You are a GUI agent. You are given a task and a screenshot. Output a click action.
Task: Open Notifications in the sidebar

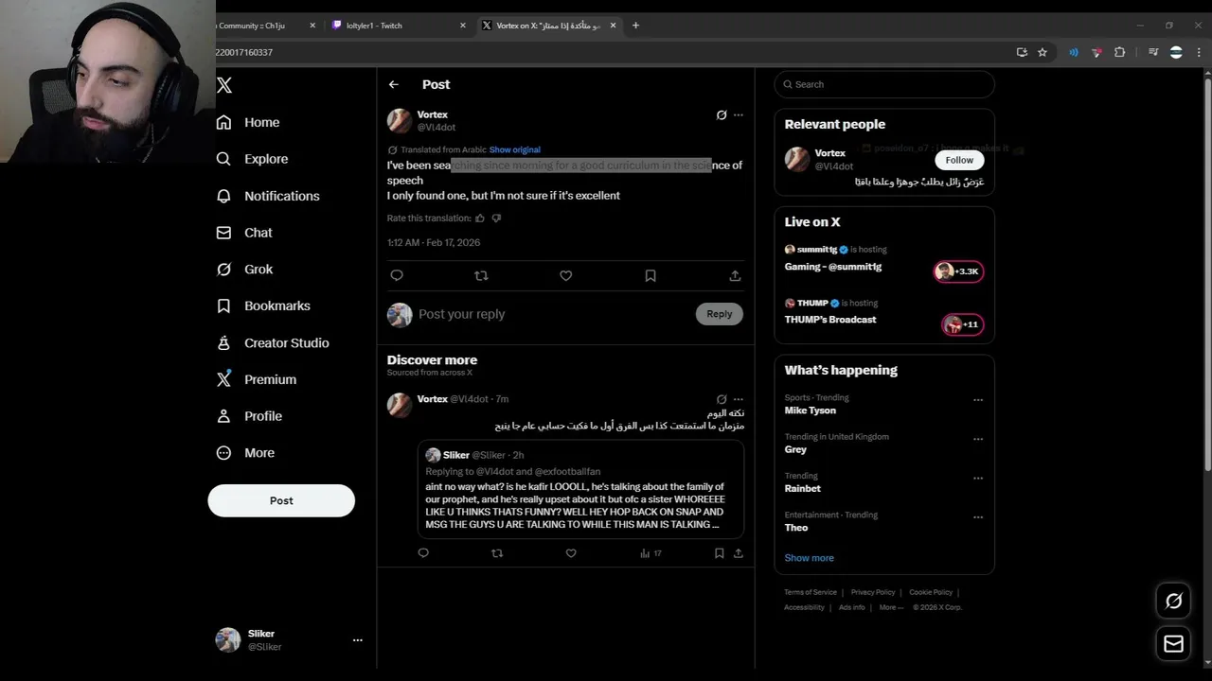point(268,196)
